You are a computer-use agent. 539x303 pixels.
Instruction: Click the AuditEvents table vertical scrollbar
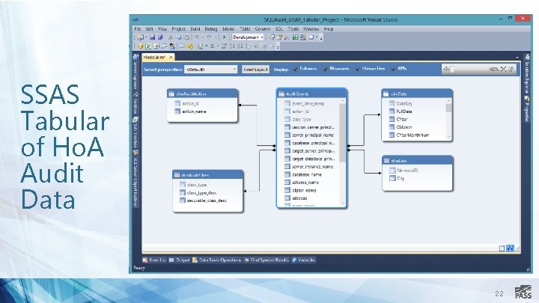[x=342, y=153]
